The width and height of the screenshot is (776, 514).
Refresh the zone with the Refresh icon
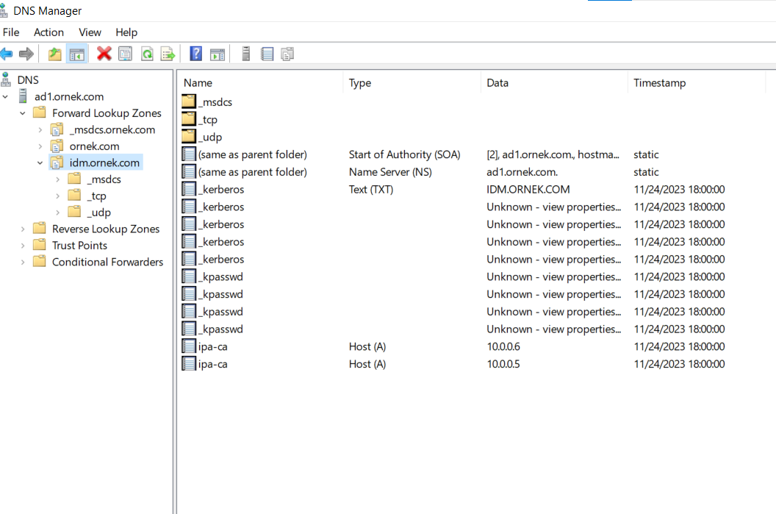[x=146, y=53]
